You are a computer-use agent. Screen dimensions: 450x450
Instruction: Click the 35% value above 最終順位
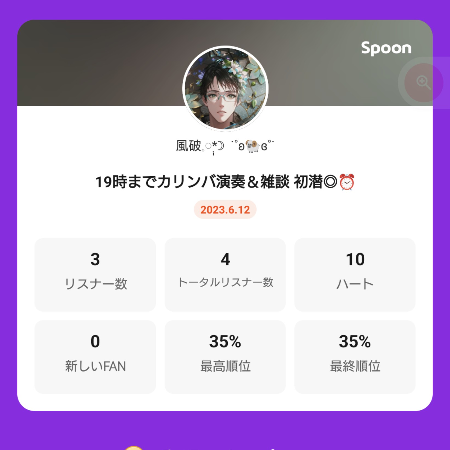355,341
